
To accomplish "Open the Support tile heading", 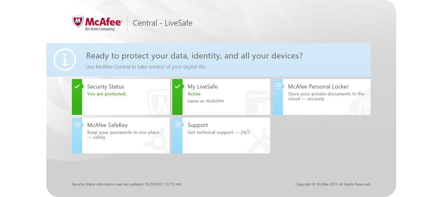I will (x=198, y=125).
